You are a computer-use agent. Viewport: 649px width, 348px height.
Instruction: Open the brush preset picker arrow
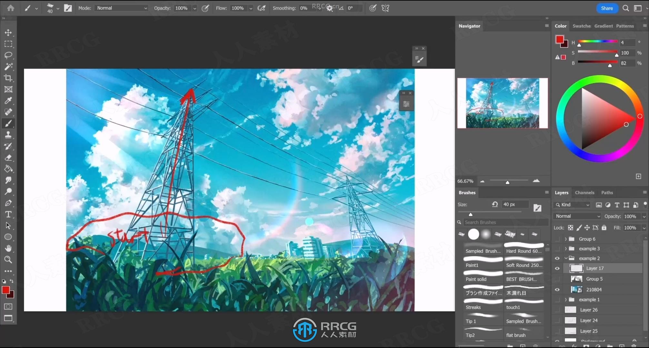coord(58,8)
